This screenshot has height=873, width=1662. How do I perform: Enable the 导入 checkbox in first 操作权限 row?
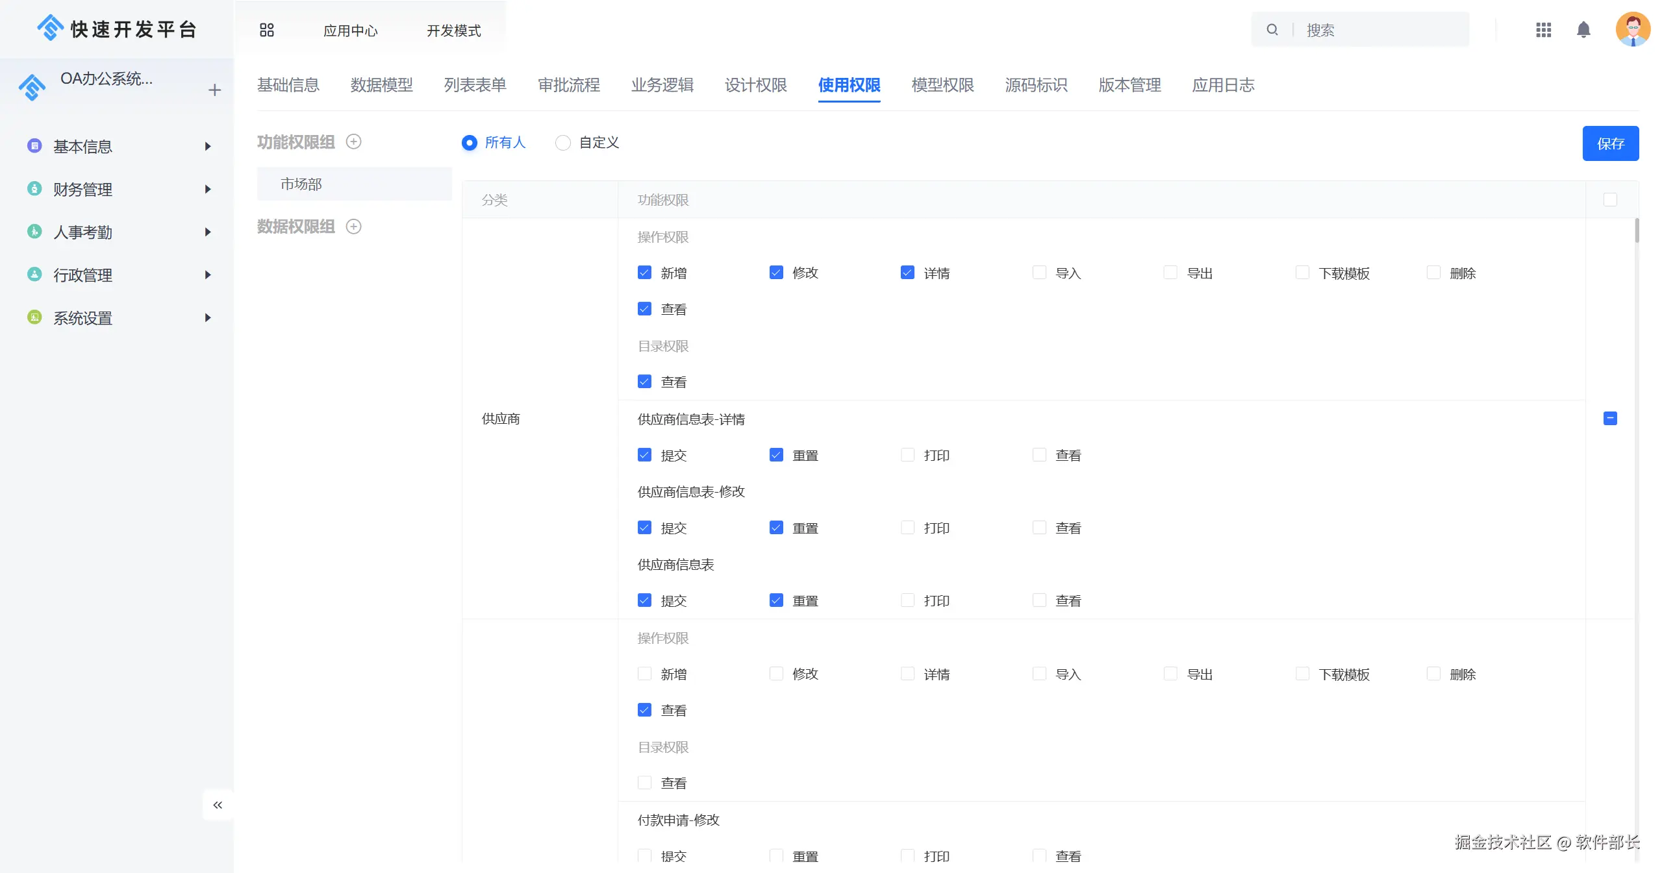1039,273
